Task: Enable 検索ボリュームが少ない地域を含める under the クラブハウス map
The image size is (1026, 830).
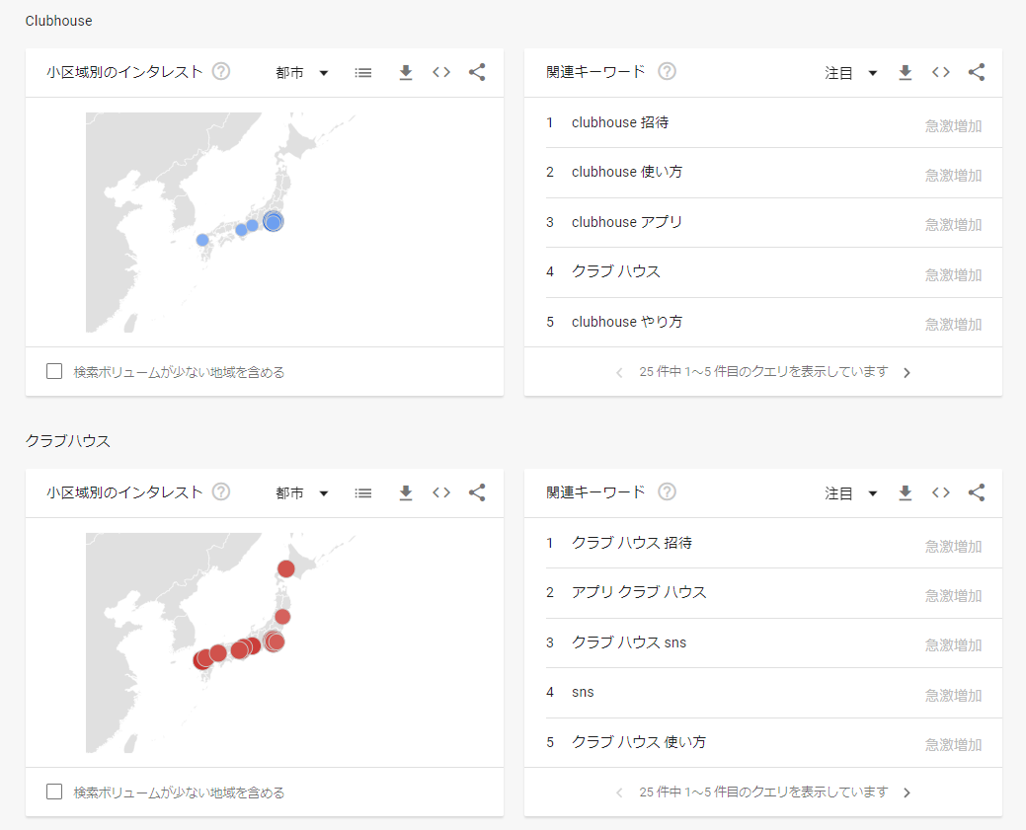Action: (x=54, y=792)
